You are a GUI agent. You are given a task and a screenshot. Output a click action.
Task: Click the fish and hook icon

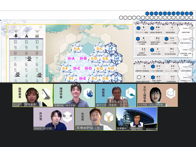point(130,93)
